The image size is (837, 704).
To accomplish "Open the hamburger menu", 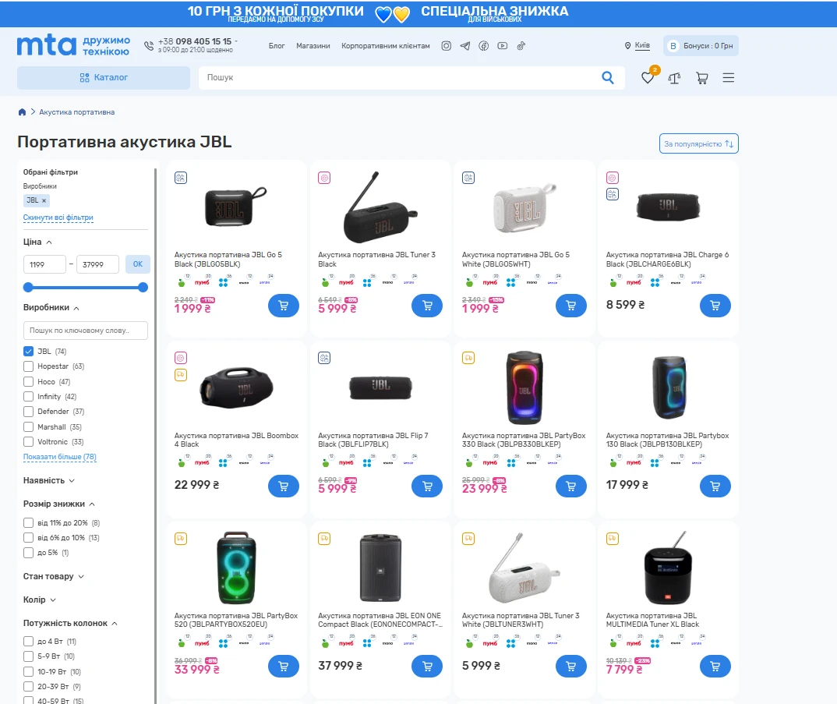I will pos(729,78).
